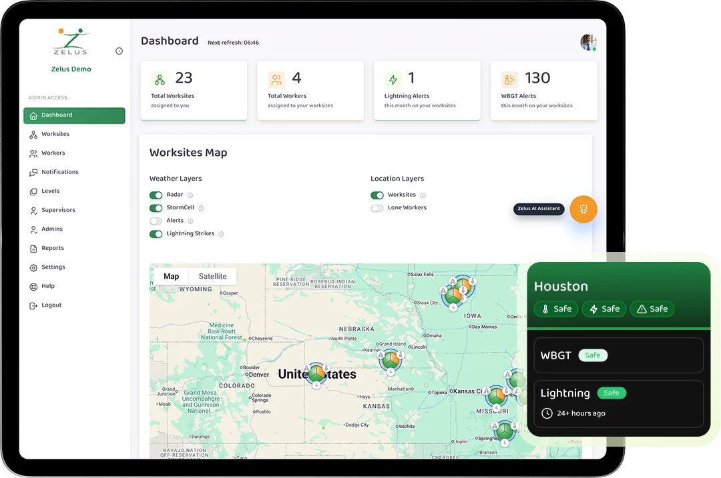Click the worksite marker near Sioux City
Viewport: 721px width, 478px height.
454,295
